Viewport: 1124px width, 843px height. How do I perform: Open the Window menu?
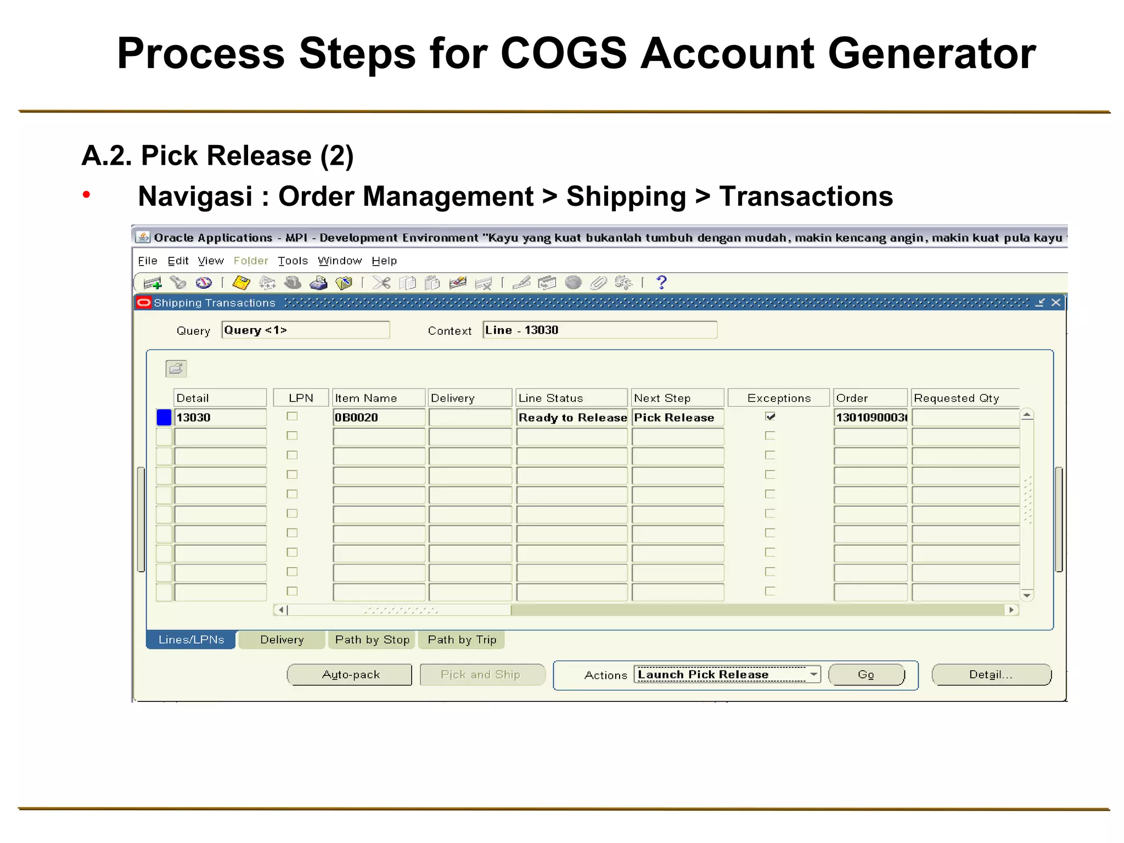[340, 261]
